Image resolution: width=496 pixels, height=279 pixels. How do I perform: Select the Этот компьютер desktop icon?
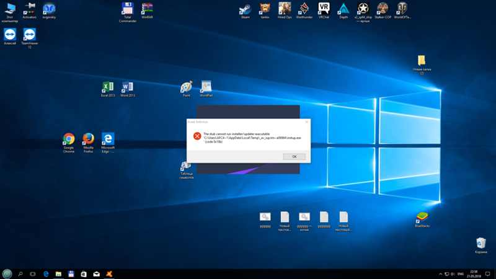click(x=10, y=12)
